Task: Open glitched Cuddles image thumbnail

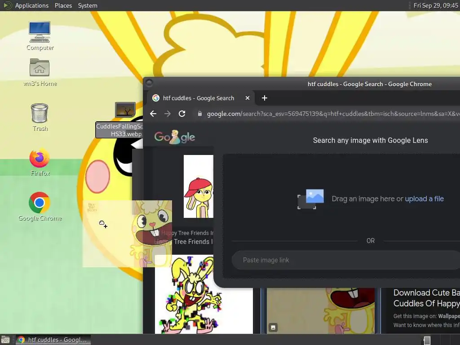Action: pos(203,294)
